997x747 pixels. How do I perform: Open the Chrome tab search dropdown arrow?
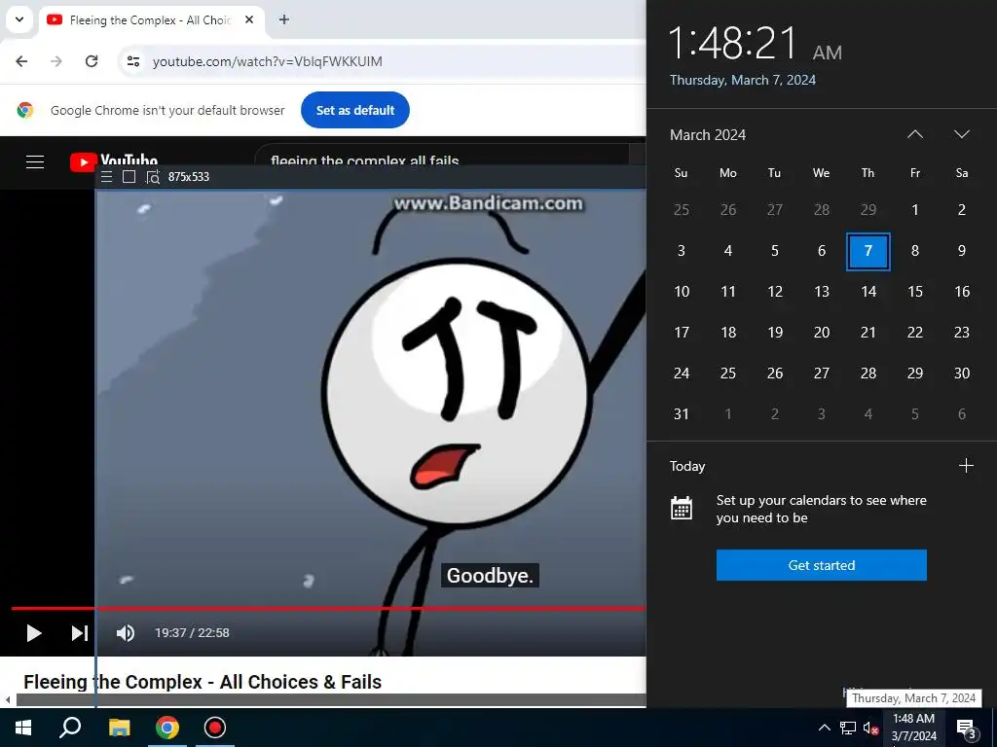[19, 19]
